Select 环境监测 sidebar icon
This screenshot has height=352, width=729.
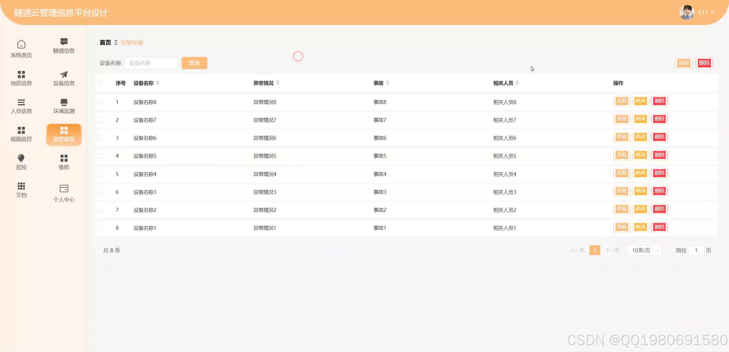(x=64, y=102)
